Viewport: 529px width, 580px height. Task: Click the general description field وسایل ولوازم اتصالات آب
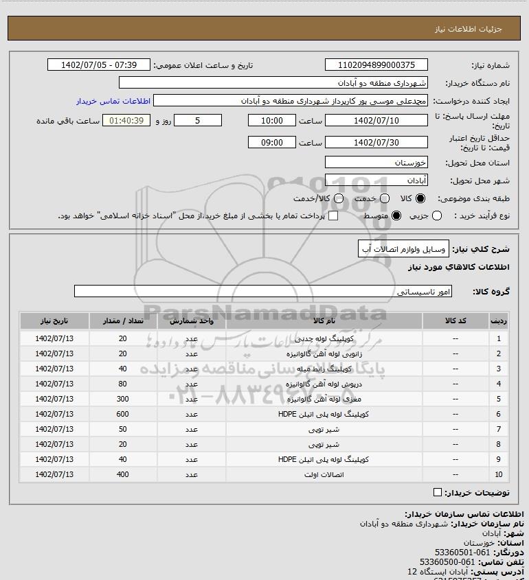tap(403, 249)
